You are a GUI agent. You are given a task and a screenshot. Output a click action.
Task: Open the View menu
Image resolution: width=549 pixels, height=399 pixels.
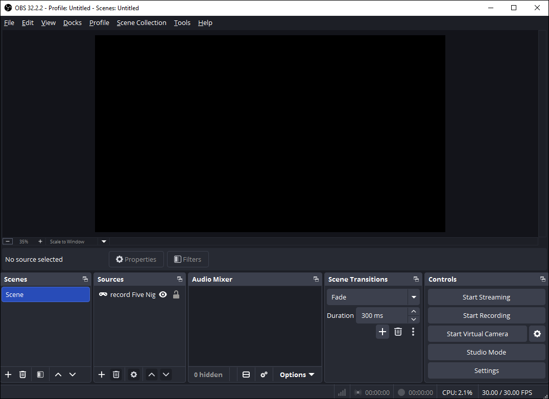tap(49, 23)
